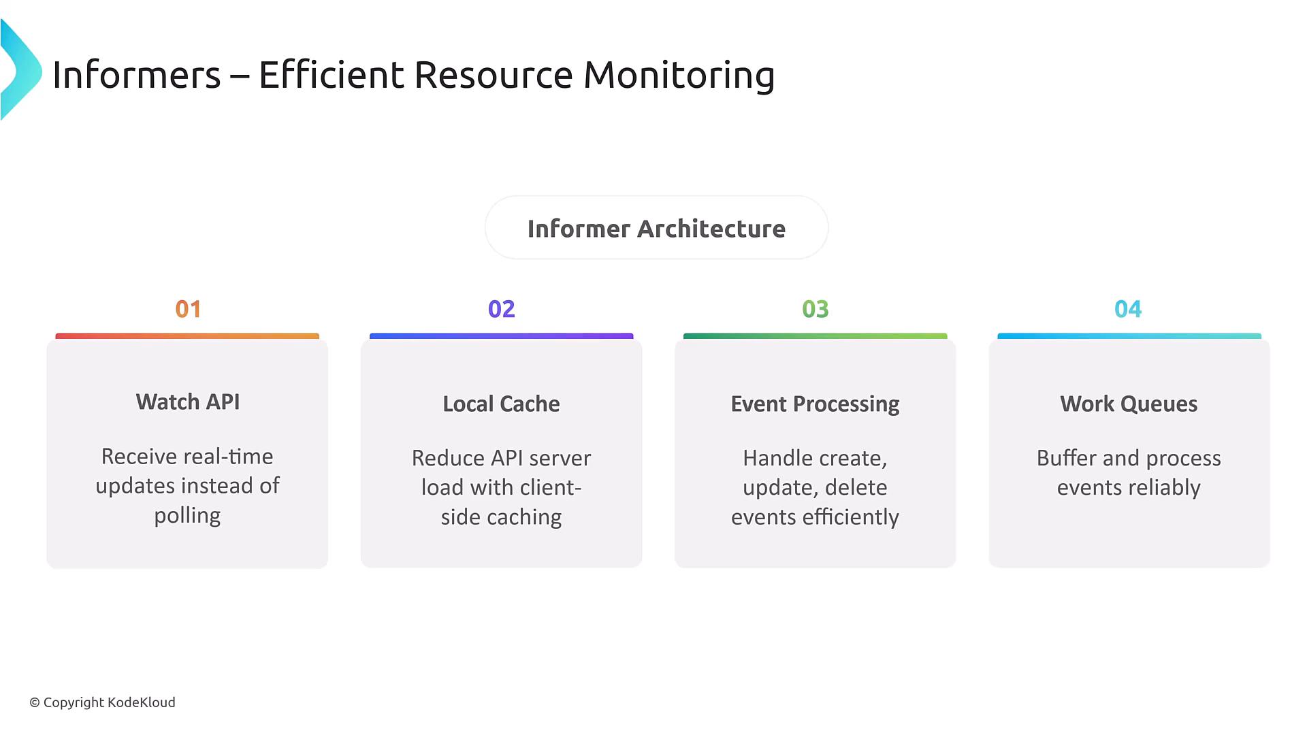Click the cyan step number '04'
1307x735 pixels.
click(1128, 309)
